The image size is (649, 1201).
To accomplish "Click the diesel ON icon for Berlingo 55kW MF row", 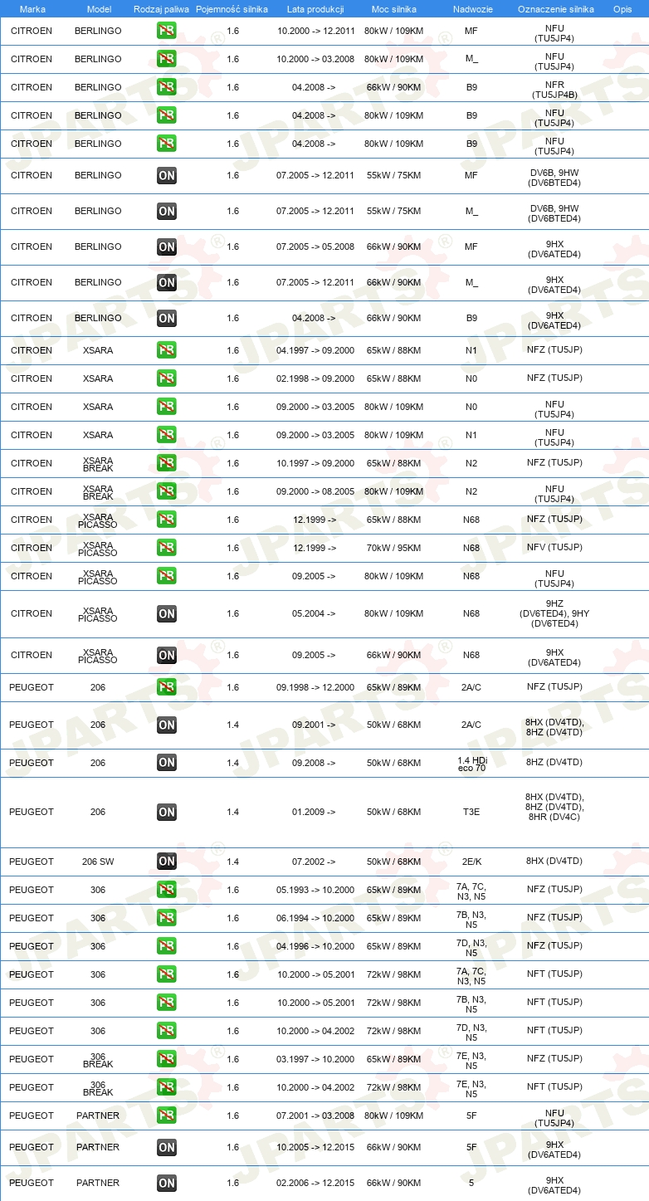I will (167, 175).
